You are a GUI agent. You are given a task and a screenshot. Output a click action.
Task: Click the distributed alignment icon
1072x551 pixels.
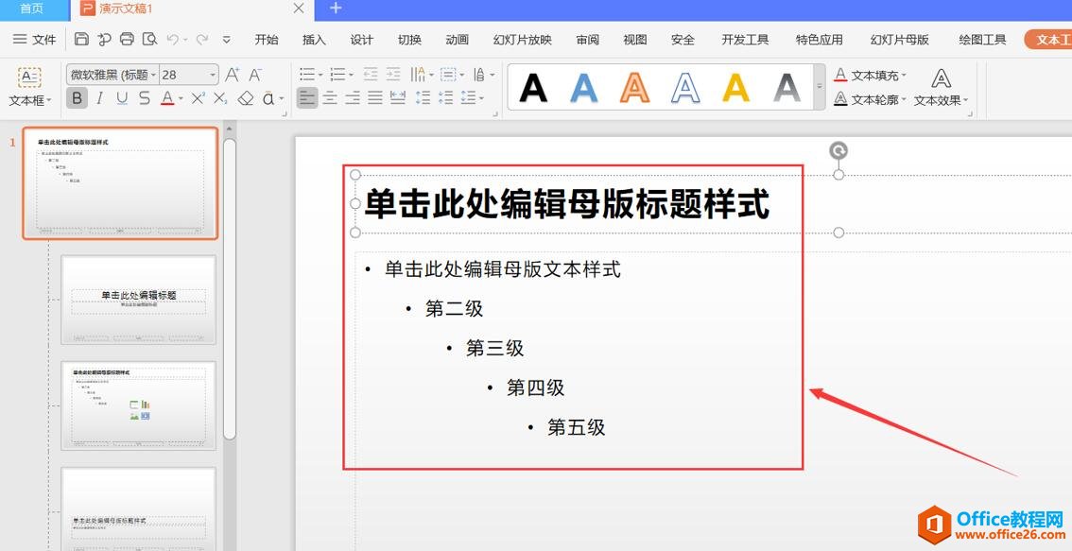[397, 97]
